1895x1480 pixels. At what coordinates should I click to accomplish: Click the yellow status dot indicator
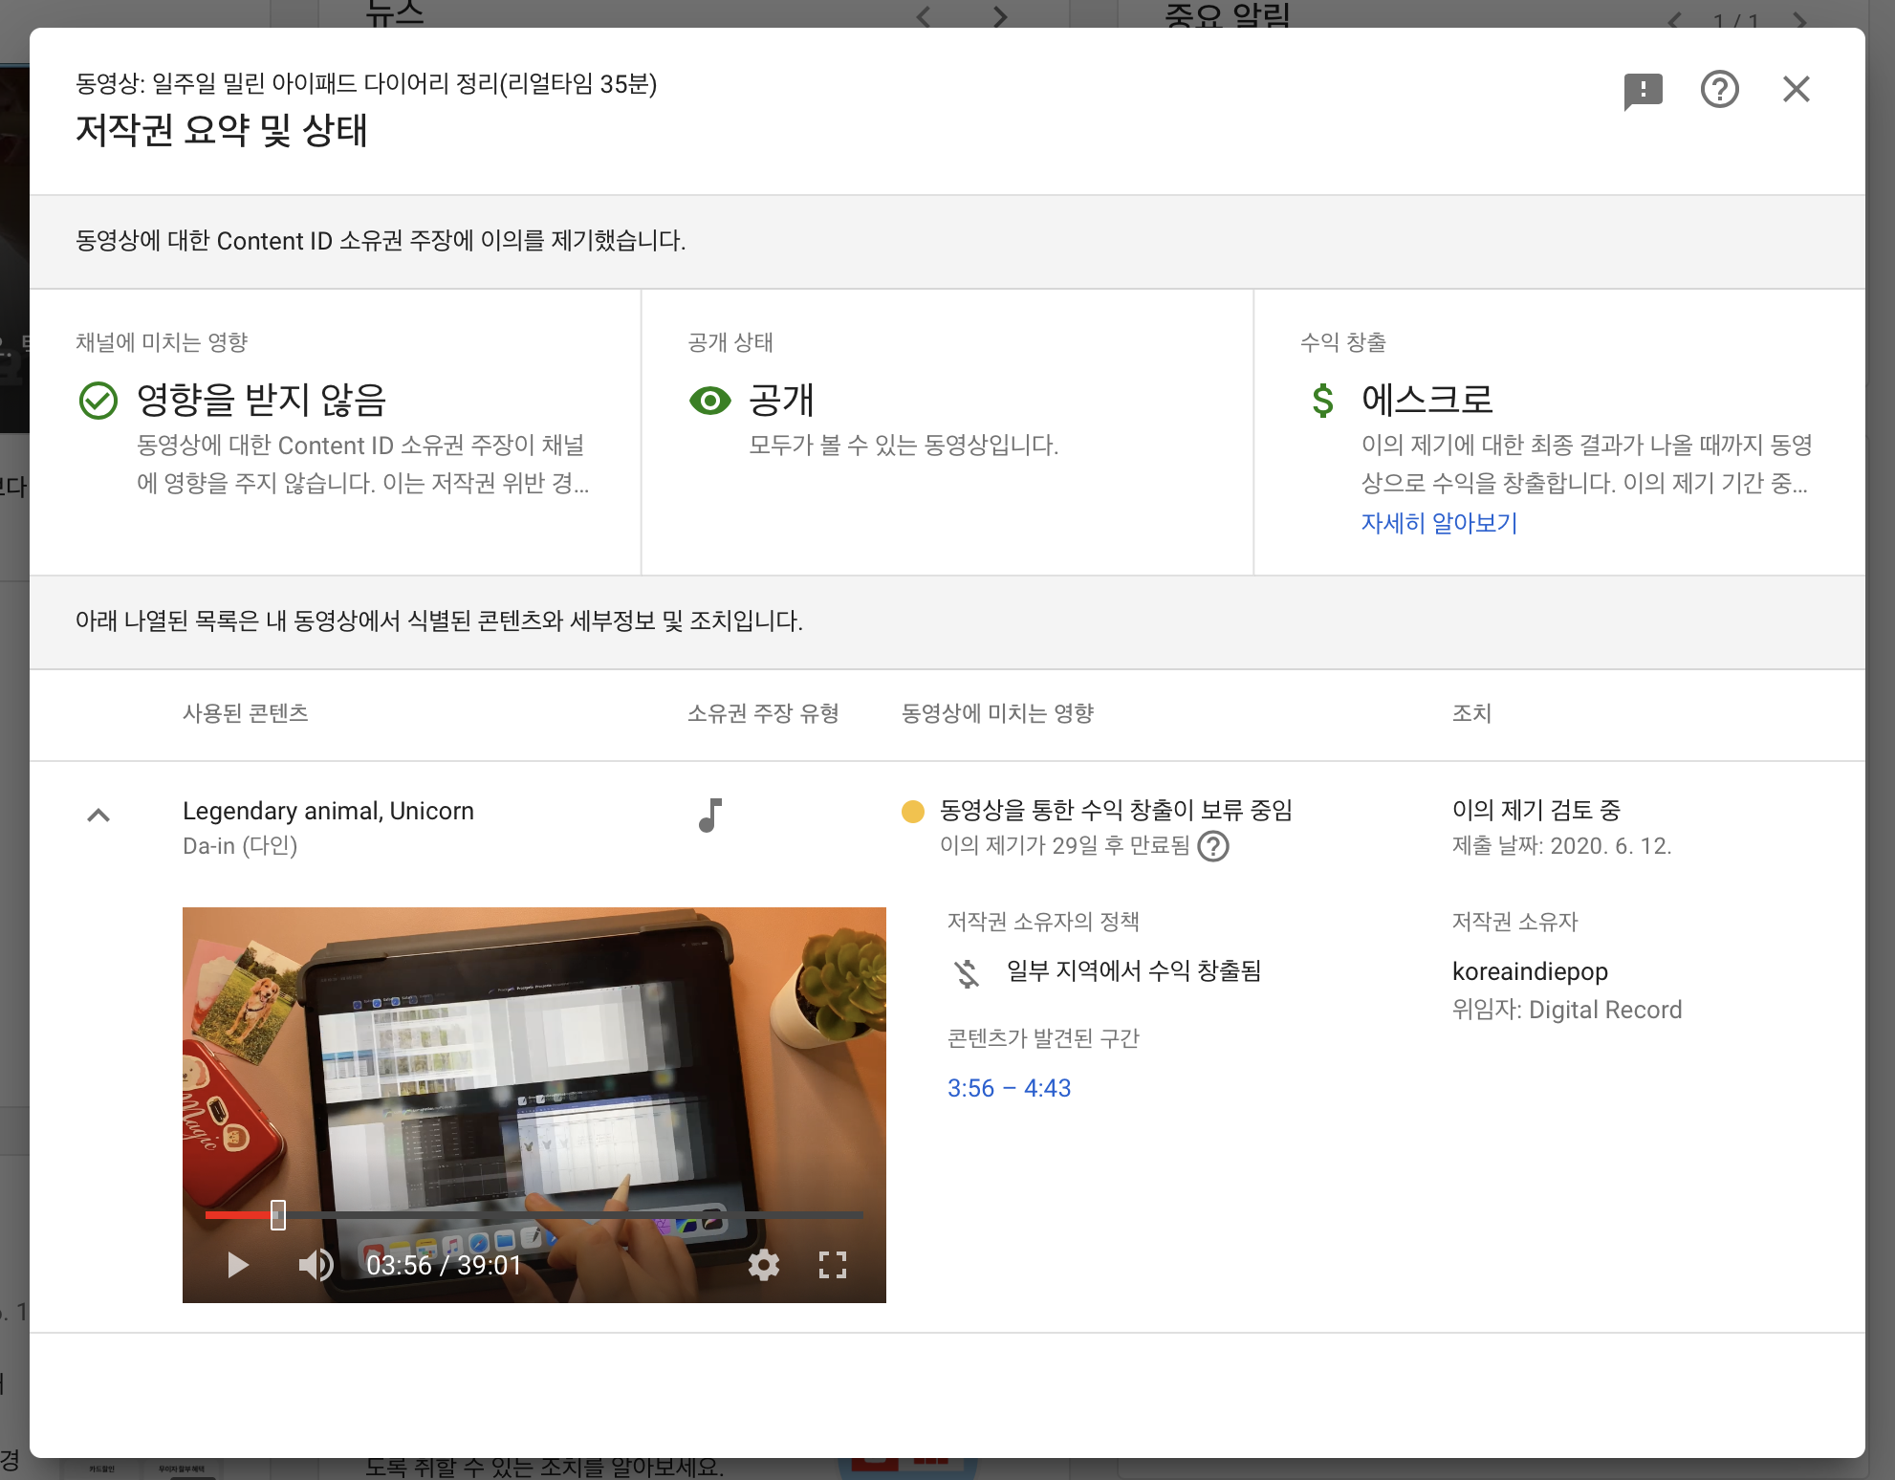(913, 812)
